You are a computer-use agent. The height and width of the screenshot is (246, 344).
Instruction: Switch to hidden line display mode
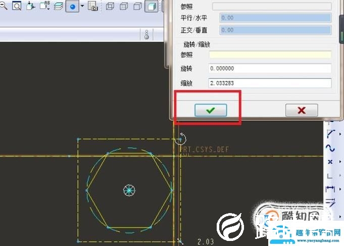click(124, 7)
